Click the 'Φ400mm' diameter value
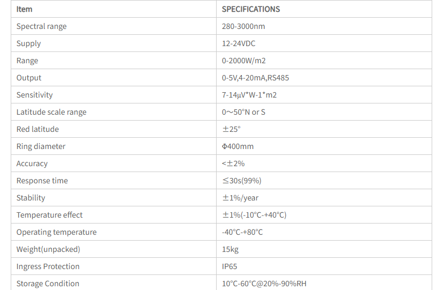Image resolution: width=444 pixels, height=290 pixels. [238, 146]
